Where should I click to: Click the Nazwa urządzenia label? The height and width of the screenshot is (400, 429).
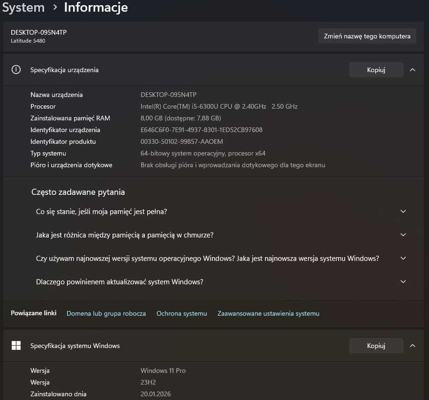coord(57,95)
